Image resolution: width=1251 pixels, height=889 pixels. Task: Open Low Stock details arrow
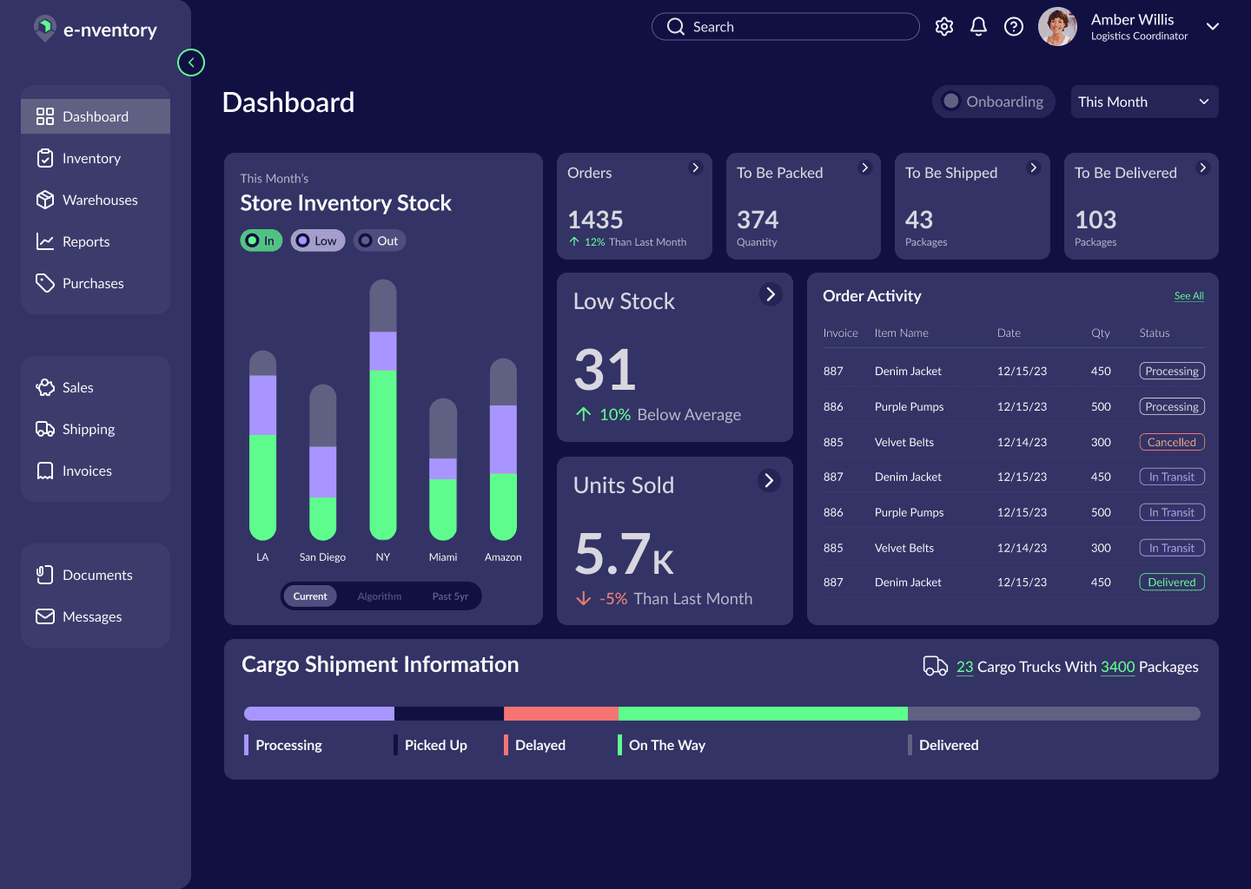tap(770, 294)
